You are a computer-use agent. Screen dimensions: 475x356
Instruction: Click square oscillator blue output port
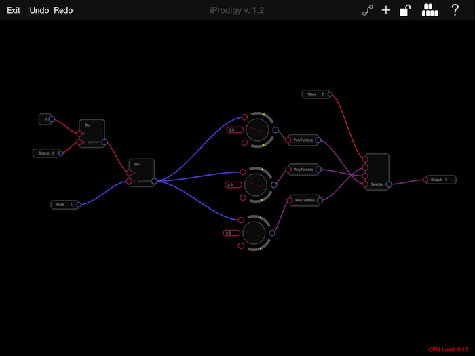272,233
